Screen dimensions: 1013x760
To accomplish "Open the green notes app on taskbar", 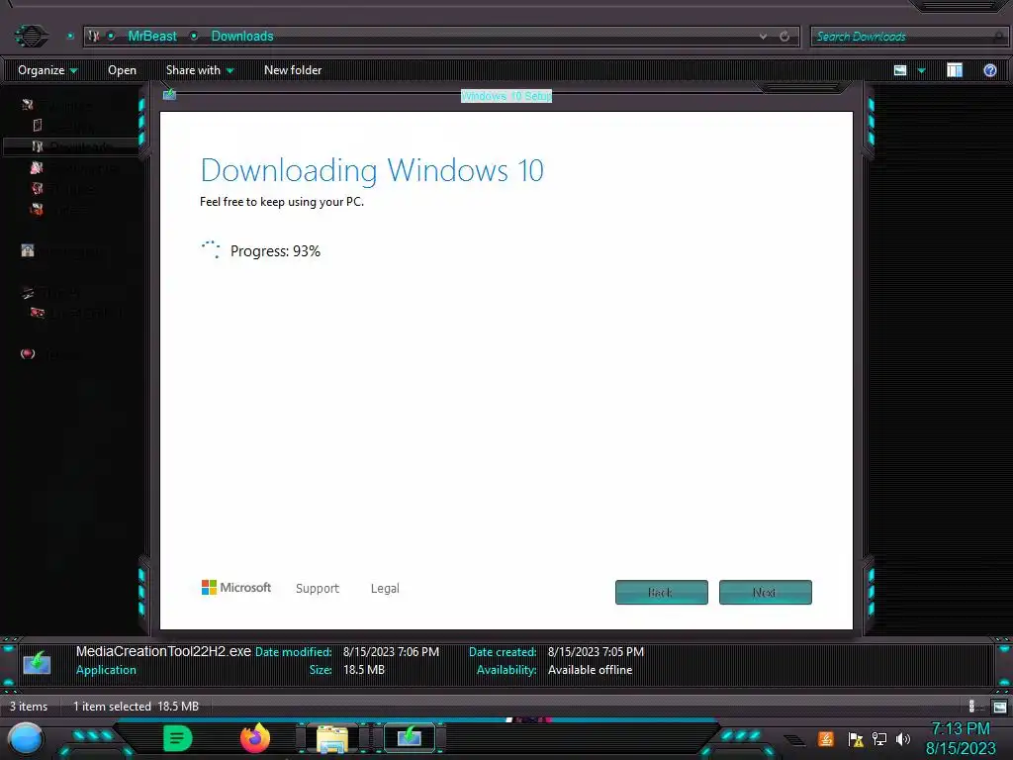I will coord(178,738).
